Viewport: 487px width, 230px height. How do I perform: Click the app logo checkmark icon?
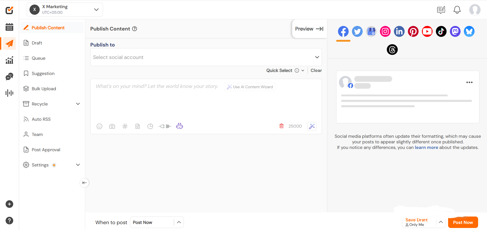[9, 10]
